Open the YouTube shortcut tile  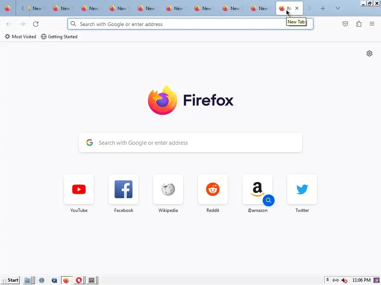point(79,189)
